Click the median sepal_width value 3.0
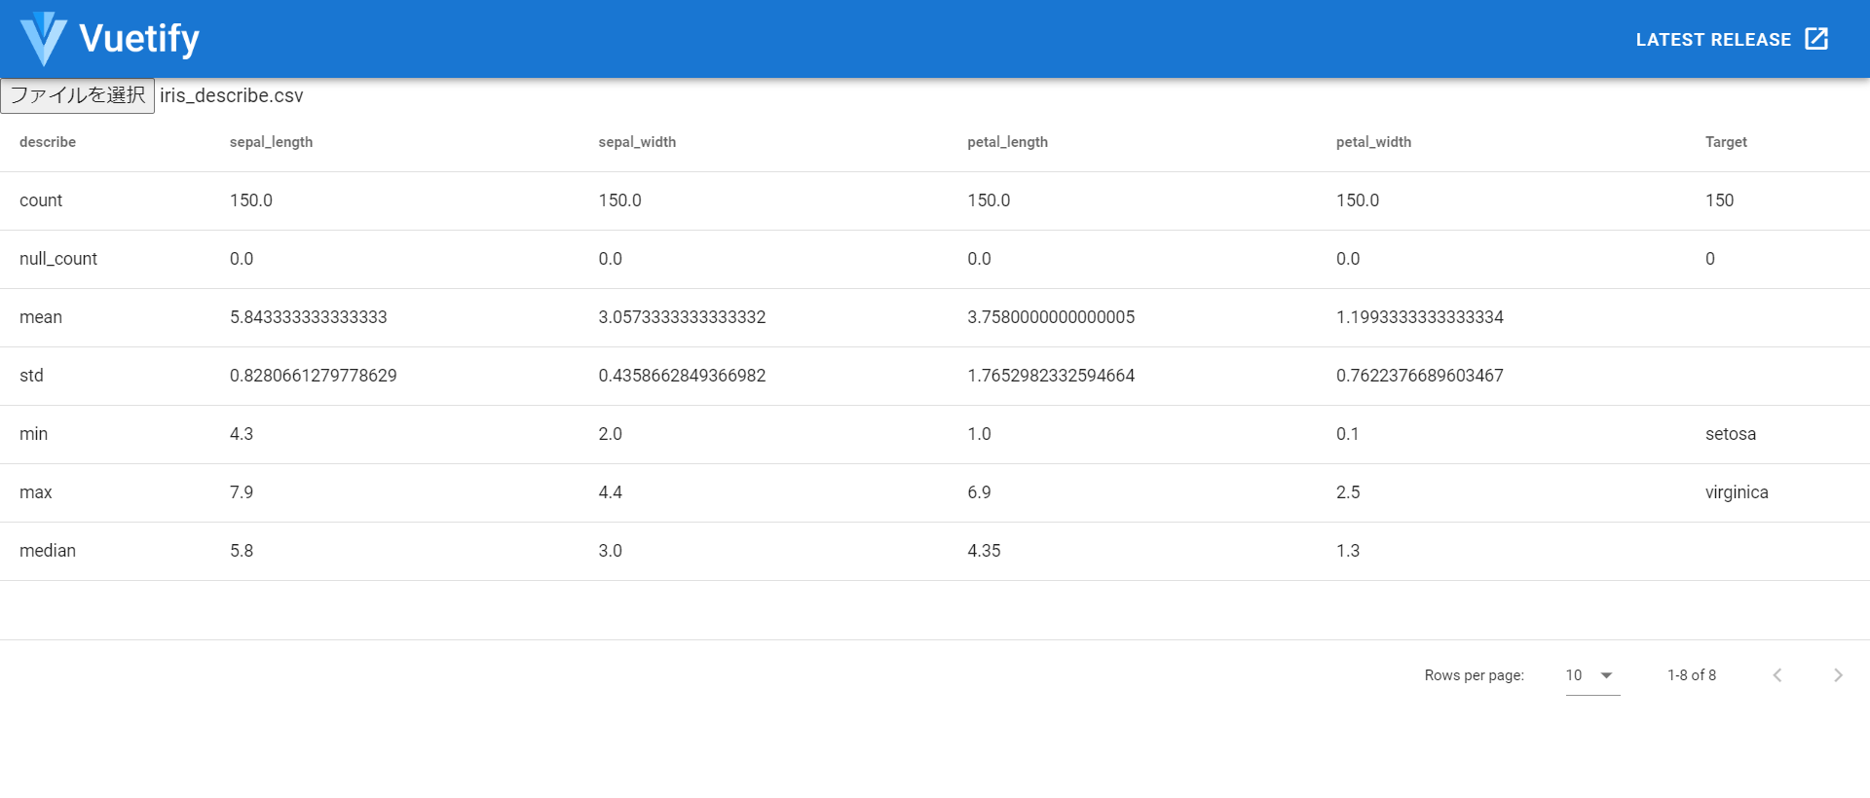 (x=610, y=551)
